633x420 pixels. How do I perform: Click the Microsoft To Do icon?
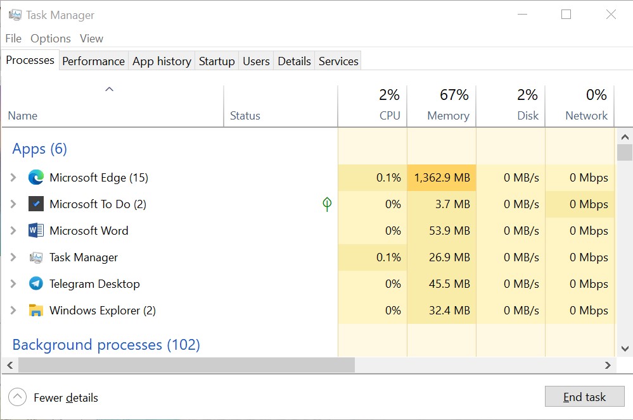pyautogui.click(x=36, y=204)
